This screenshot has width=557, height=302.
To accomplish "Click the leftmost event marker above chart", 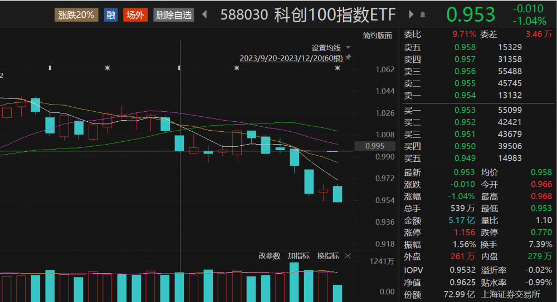I will pos(50,68).
